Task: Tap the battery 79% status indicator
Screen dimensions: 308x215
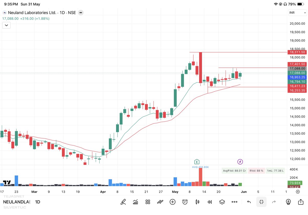Action: [x=295, y=4]
